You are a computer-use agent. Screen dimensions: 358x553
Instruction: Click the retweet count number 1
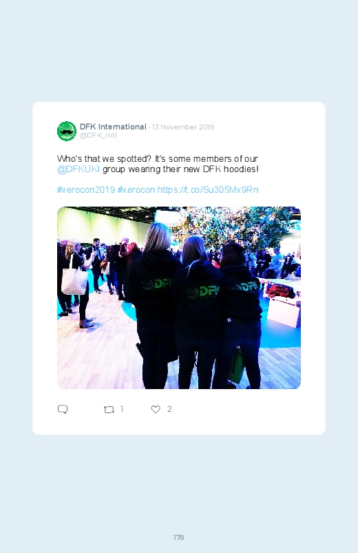122,409
